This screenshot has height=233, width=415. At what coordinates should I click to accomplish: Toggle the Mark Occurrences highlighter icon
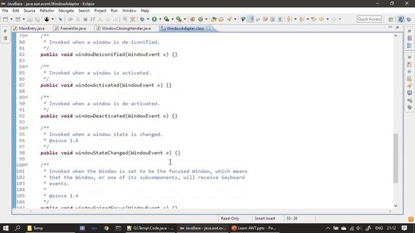point(250,19)
